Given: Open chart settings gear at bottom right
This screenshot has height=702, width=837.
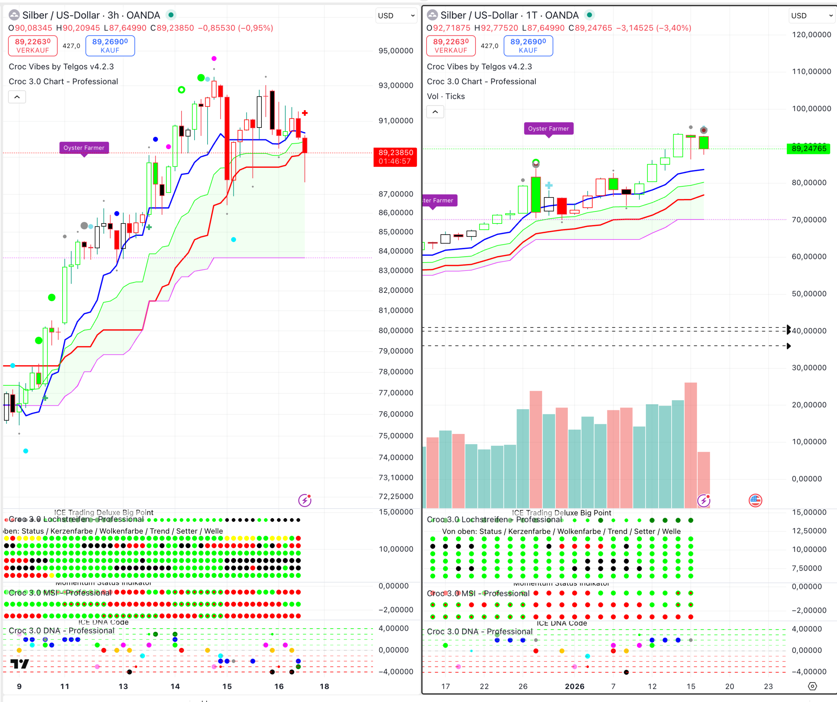Looking at the screenshot, I should [x=812, y=686].
